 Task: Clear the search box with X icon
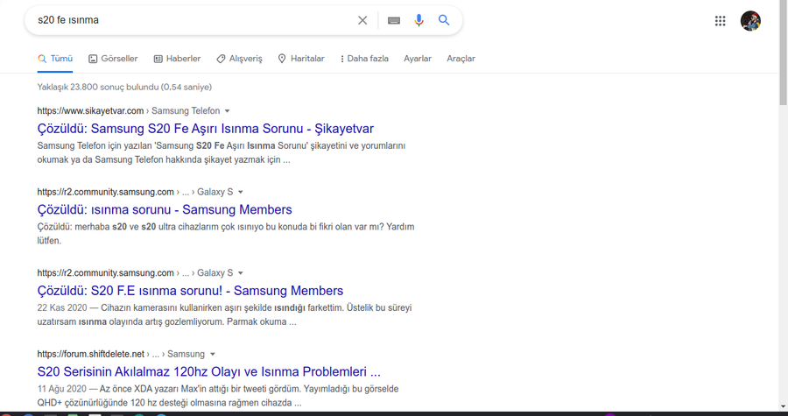pos(362,20)
